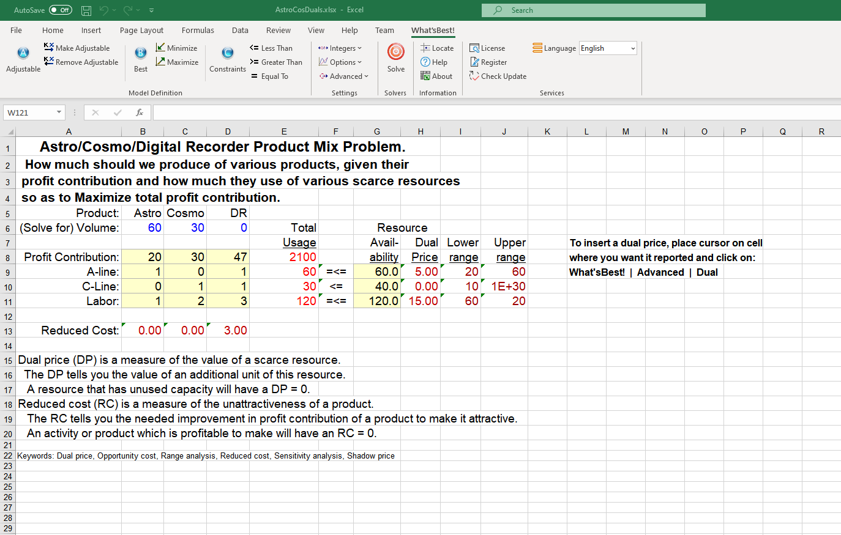The width and height of the screenshot is (841, 535).
Task: Click the Remove Adjustable icon
Action: click(x=49, y=61)
